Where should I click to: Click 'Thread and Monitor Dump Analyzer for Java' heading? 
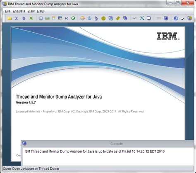[x=59, y=97]
